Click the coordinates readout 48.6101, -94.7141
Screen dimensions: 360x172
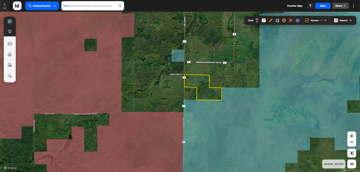334,164
